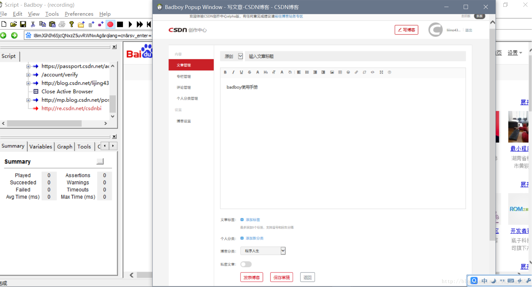Open the Help menu
Image resolution: width=532 pixels, height=287 pixels.
tap(105, 14)
